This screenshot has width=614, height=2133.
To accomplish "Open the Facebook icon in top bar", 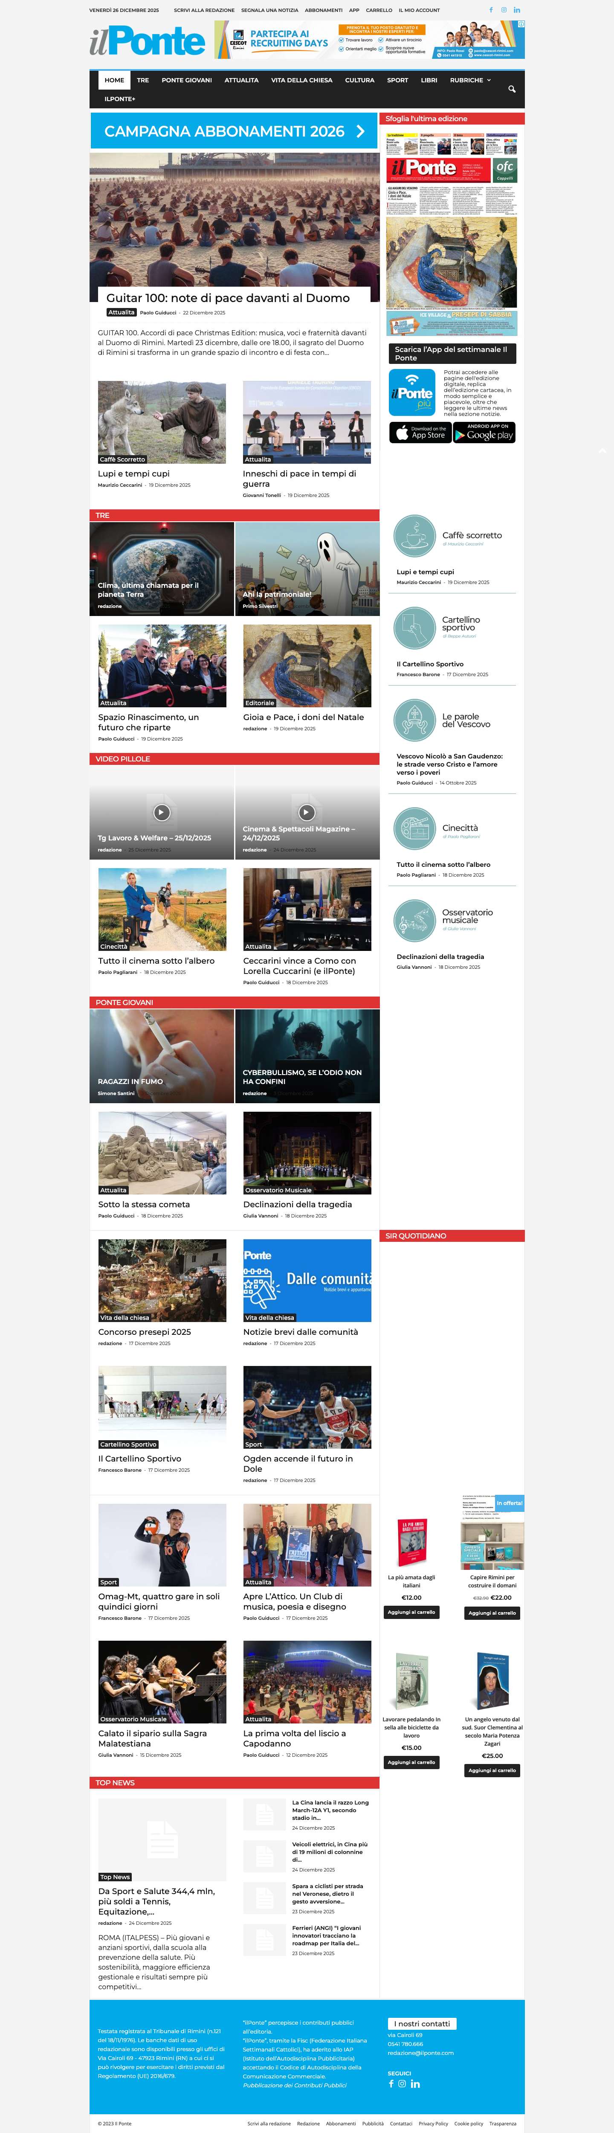I will [x=491, y=10].
